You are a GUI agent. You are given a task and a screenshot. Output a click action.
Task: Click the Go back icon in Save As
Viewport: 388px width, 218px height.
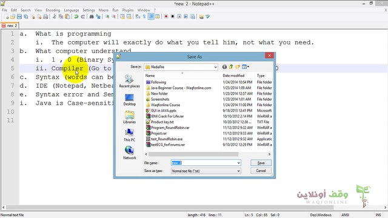(224, 67)
